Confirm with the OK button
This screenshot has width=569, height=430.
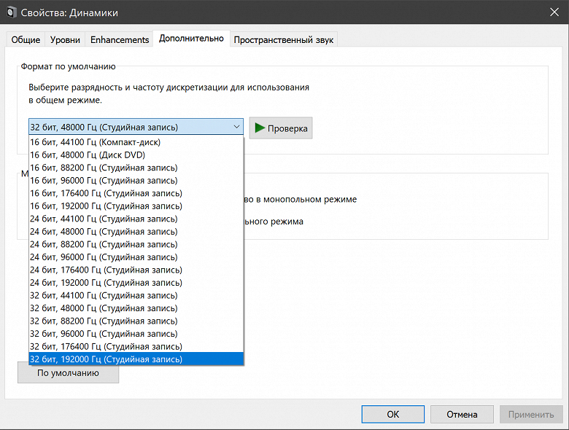[392, 414]
